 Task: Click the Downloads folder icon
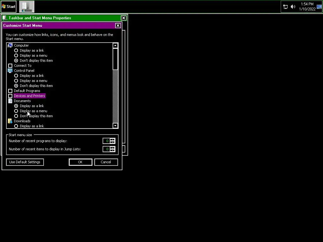(10, 121)
